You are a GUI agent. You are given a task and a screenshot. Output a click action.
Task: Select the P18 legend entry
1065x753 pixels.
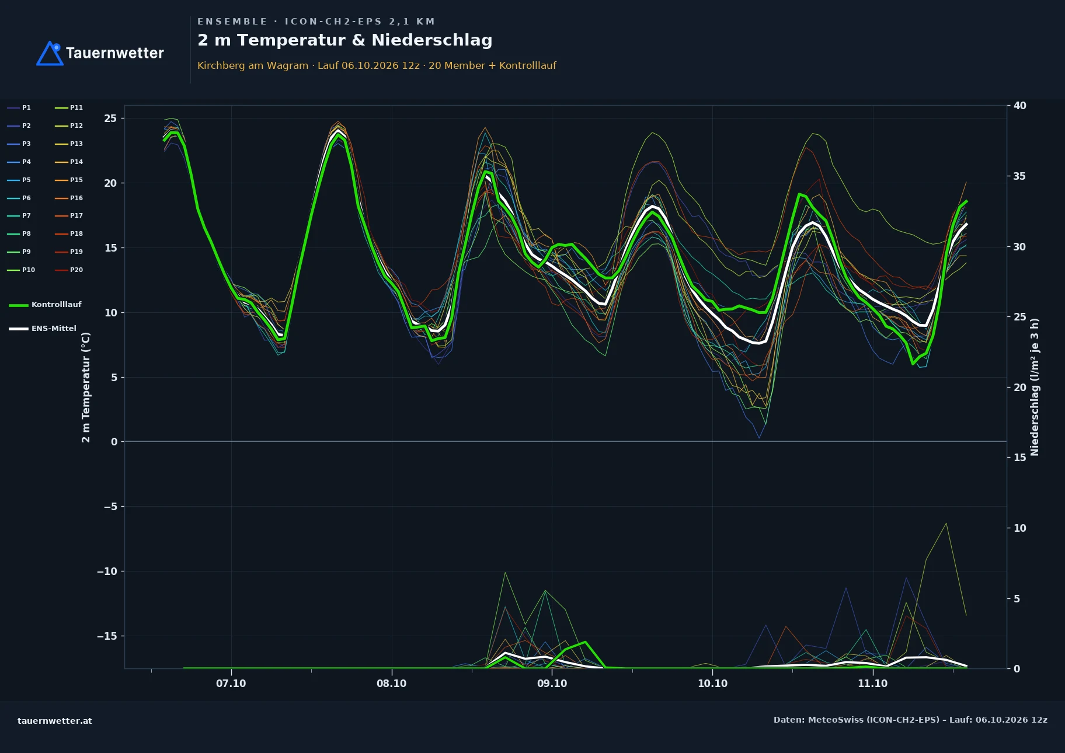(69, 233)
